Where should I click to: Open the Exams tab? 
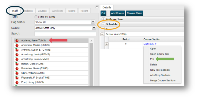tap(72, 11)
